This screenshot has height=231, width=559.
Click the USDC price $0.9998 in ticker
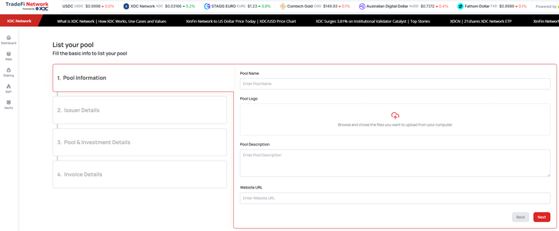(93, 6)
